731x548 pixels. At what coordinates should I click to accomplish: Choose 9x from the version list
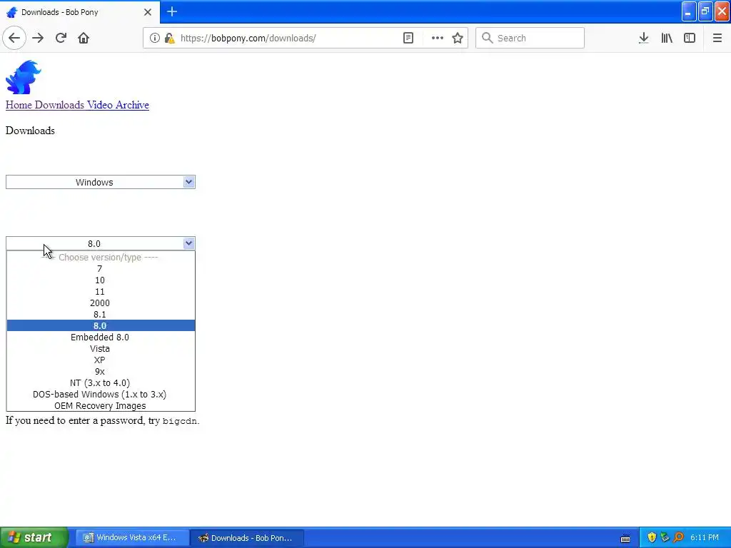coord(100,371)
